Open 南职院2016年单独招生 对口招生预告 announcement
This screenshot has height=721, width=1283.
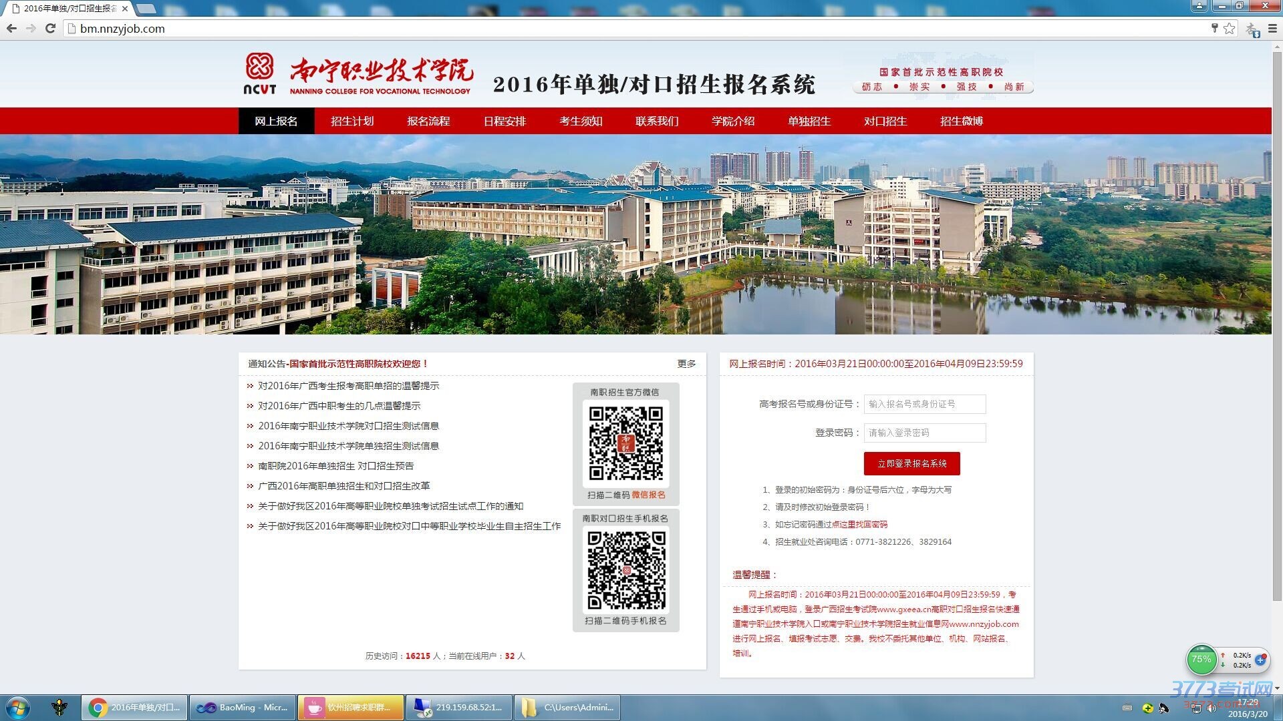click(x=335, y=466)
